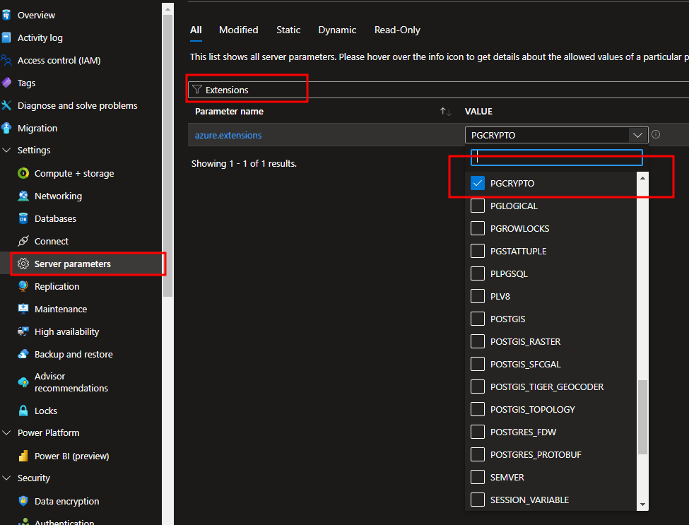Click the info icon beside azure.extensions value
Viewport: 689px width, 525px height.
(656, 134)
